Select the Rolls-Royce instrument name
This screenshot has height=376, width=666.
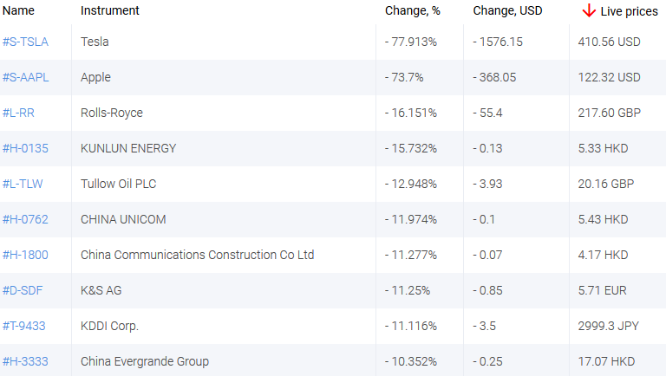point(112,113)
